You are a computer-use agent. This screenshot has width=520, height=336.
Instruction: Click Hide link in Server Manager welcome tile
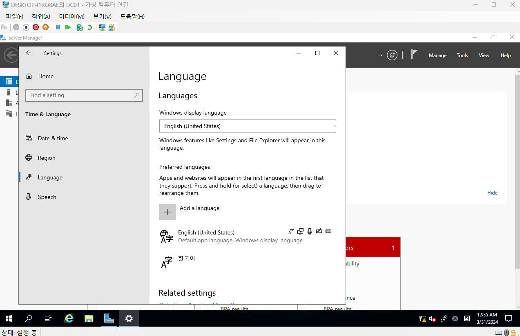pyautogui.click(x=492, y=193)
